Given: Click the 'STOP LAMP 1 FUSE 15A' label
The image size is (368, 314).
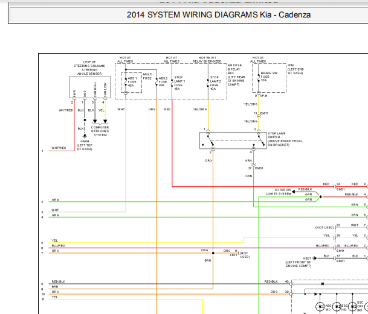Looking at the screenshot, I should coord(179,83).
